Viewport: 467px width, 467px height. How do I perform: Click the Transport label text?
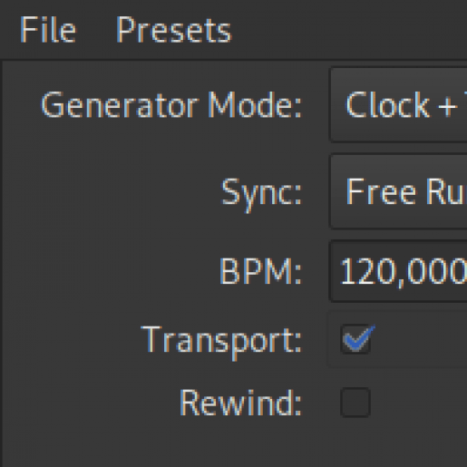[221, 341]
